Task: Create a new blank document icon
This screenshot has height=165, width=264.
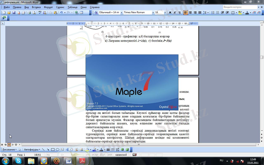Action: (x=4, y=13)
